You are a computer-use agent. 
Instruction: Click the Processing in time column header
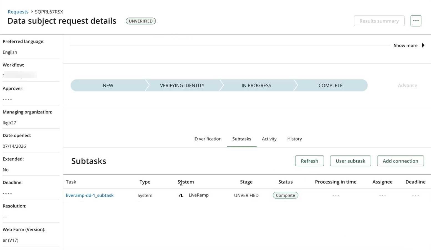tap(336, 182)
